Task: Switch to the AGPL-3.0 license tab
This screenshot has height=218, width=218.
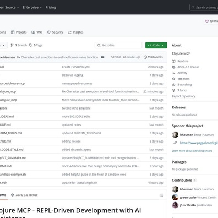Action: pos(24,195)
